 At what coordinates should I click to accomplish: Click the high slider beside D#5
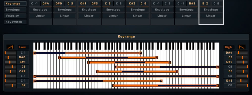coord(242,81)
